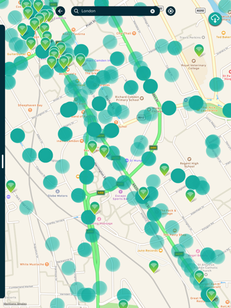Viewport: 231px width, 308px height.
Task: Tap the B512 road shield
Action: point(141,117)
